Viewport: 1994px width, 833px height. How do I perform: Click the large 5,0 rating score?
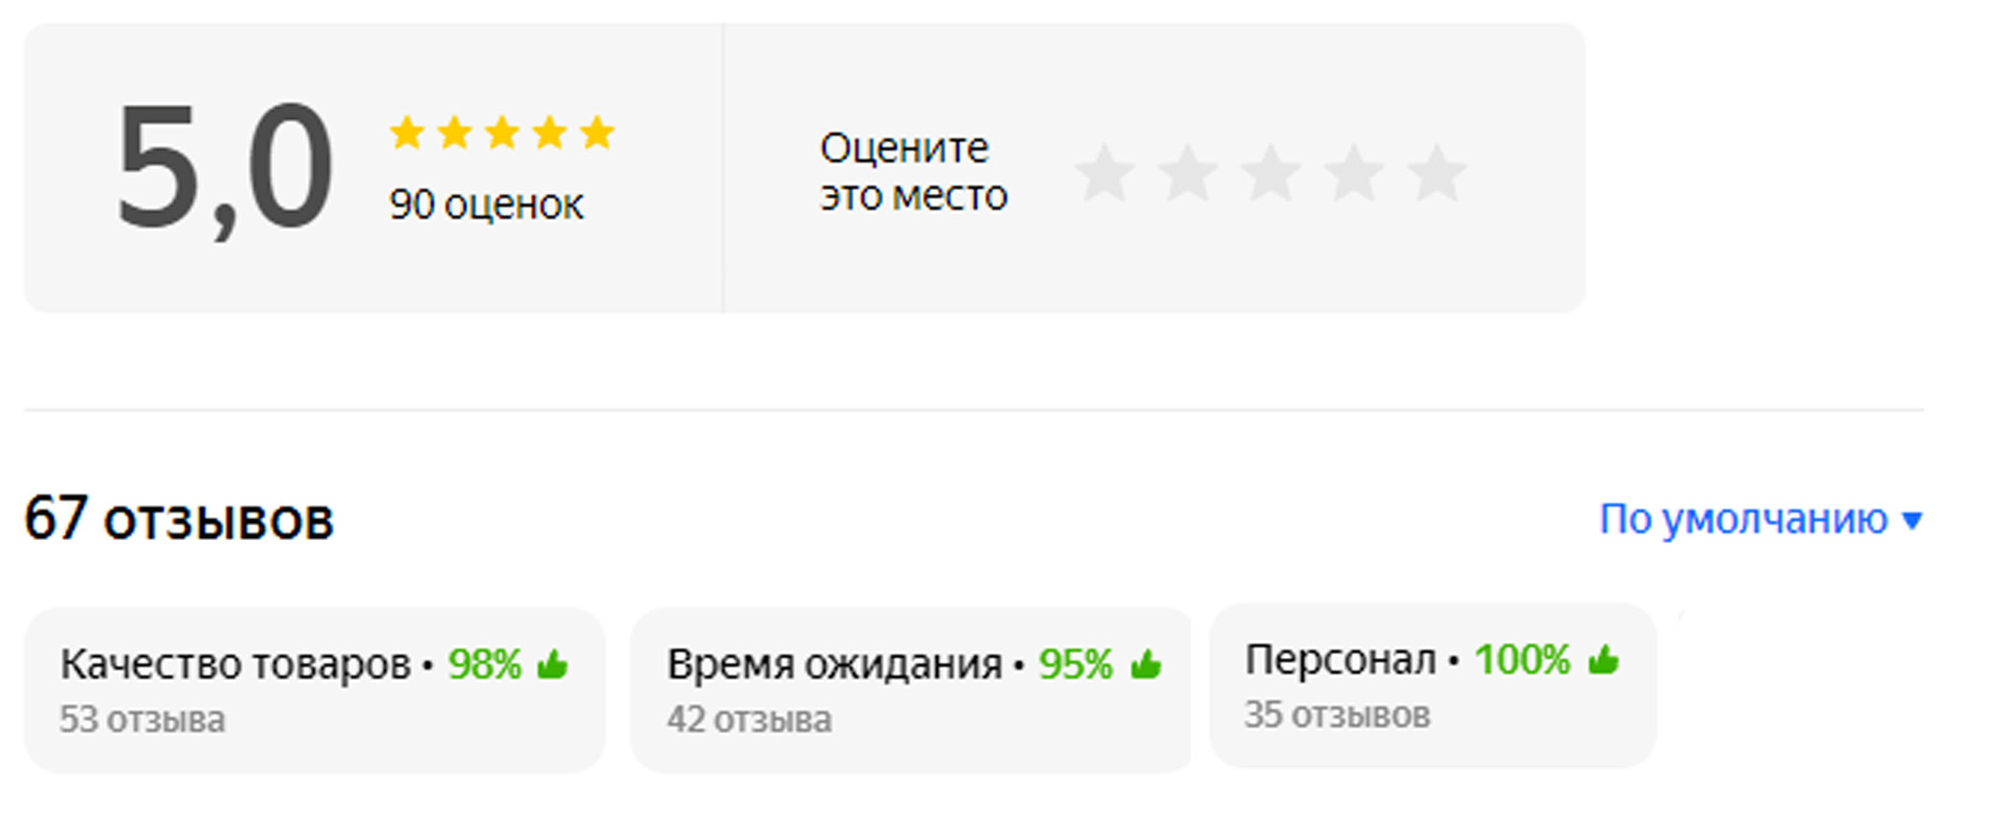[x=225, y=168]
